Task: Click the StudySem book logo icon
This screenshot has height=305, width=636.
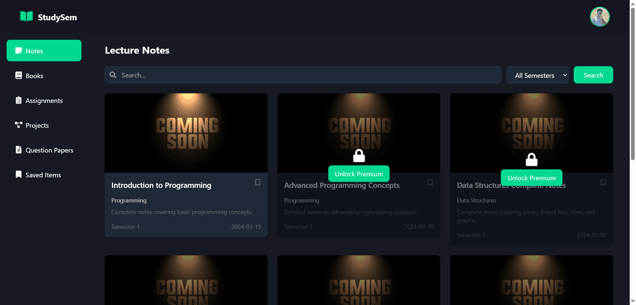Action: (26, 16)
